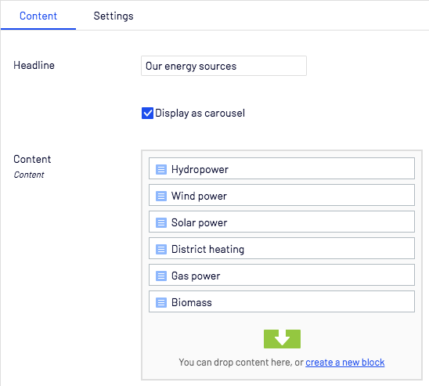The width and height of the screenshot is (429, 386).
Task: Select the Biomass content item
Action: coord(282,301)
